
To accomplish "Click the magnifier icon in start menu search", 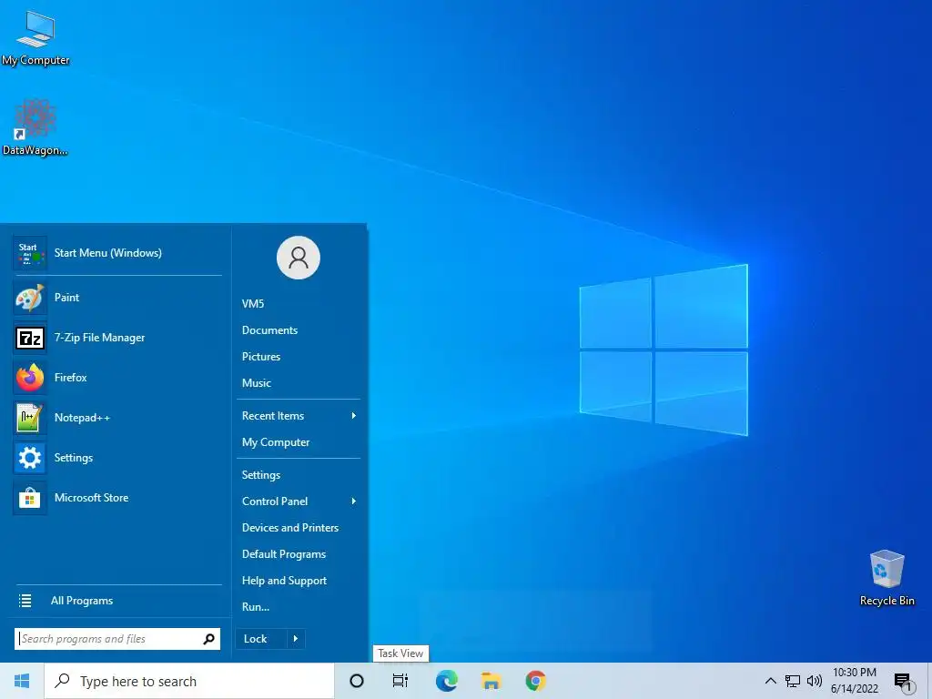I will pos(208,639).
